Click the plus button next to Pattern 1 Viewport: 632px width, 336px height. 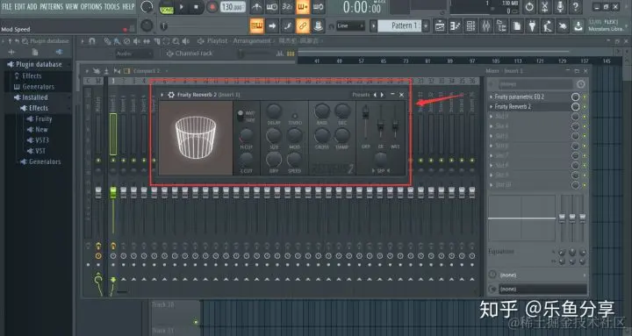pos(426,25)
